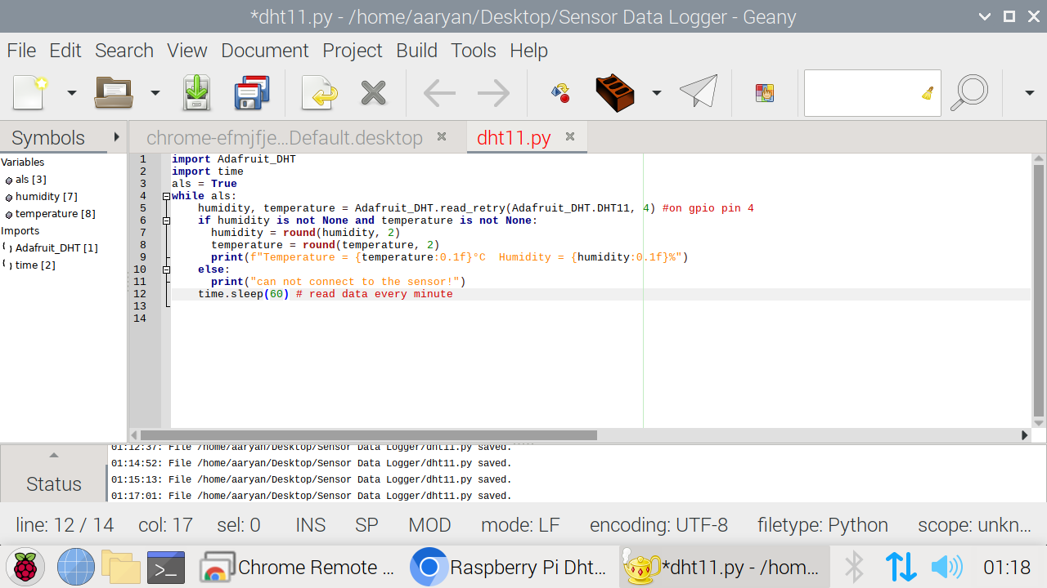The image size is (1047, 588).
Task: Navigate back with left arrow
Action: pyautogui.click(x=439, y=92)
